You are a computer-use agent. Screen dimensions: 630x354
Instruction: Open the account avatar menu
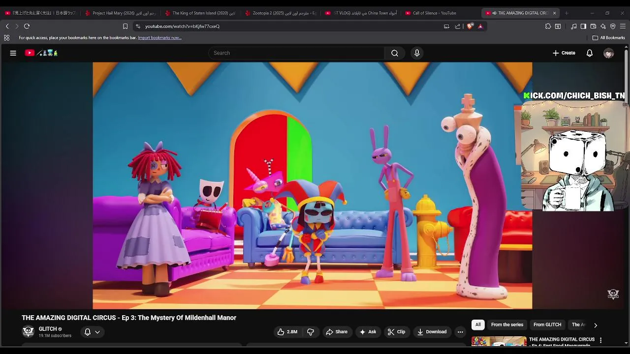(x=609, y=53)
